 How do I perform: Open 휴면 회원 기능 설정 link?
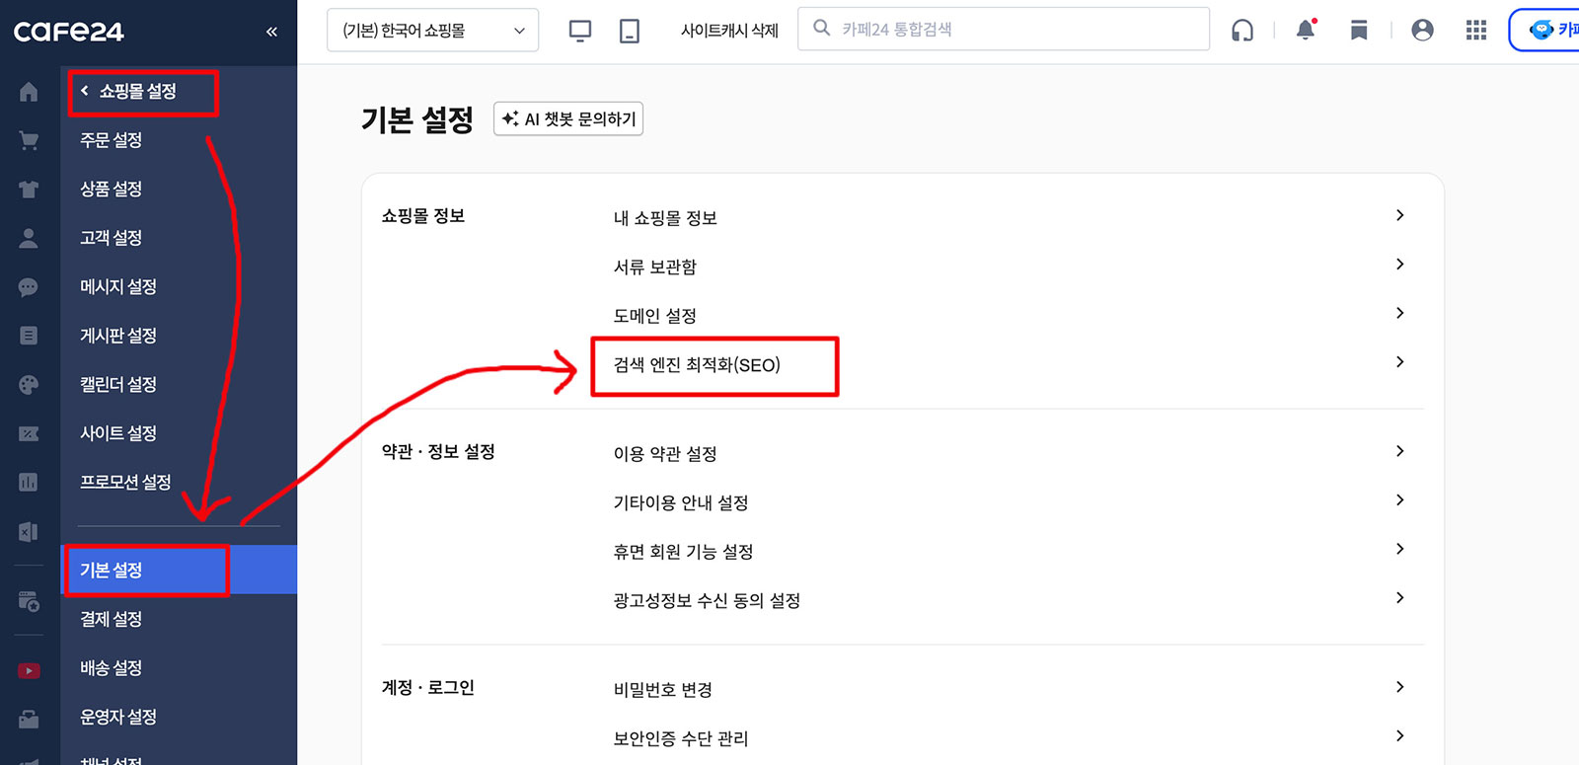683,552
